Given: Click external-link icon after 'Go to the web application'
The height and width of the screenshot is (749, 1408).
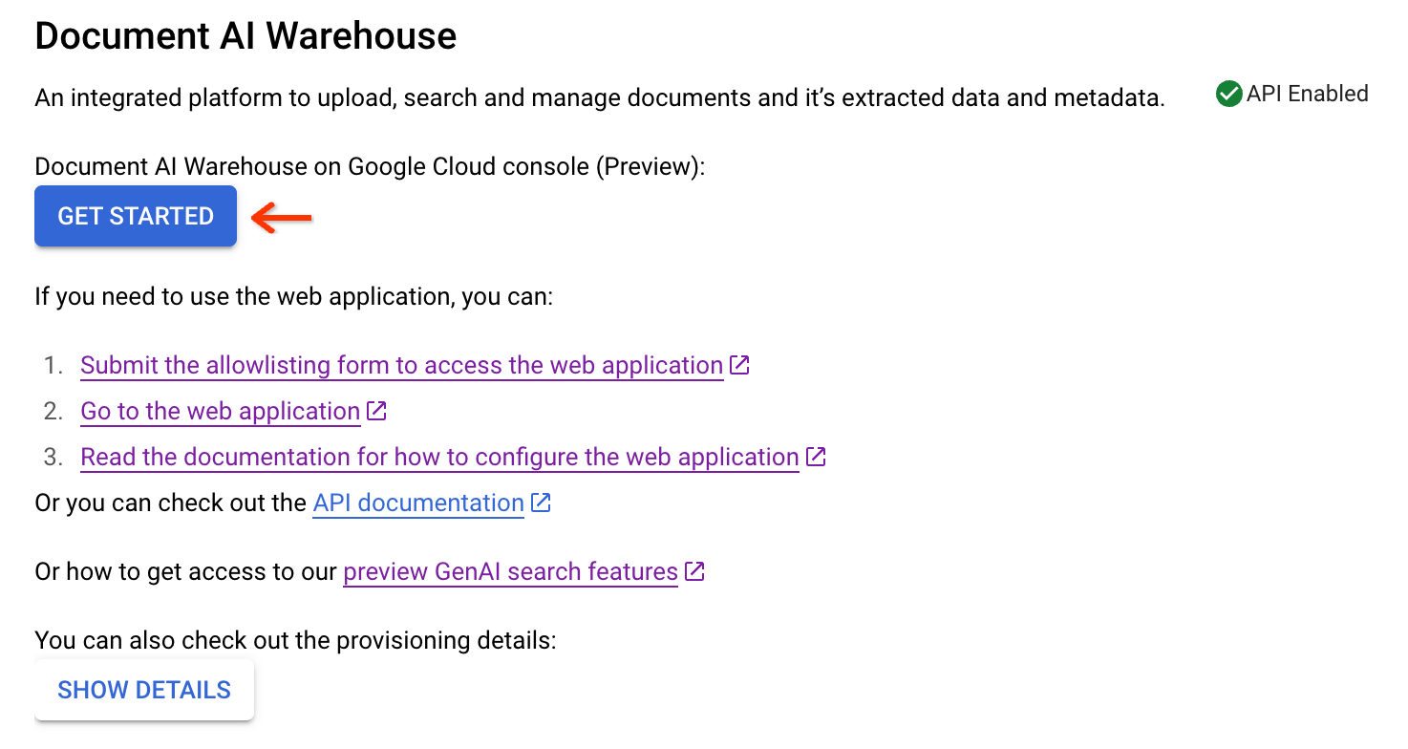Looking at the screenshot, I should (x=376, y=411).
